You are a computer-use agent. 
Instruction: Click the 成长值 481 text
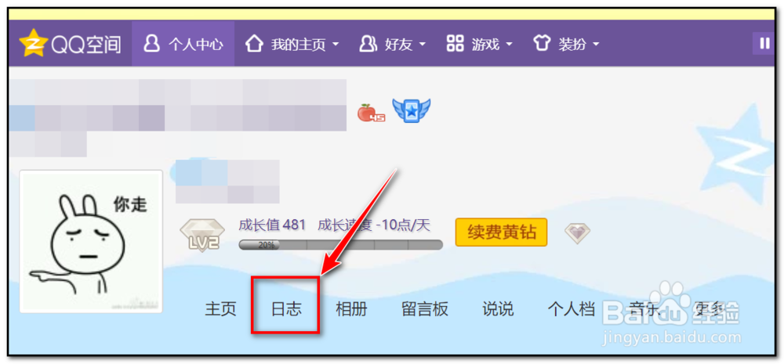coord(272,225)
